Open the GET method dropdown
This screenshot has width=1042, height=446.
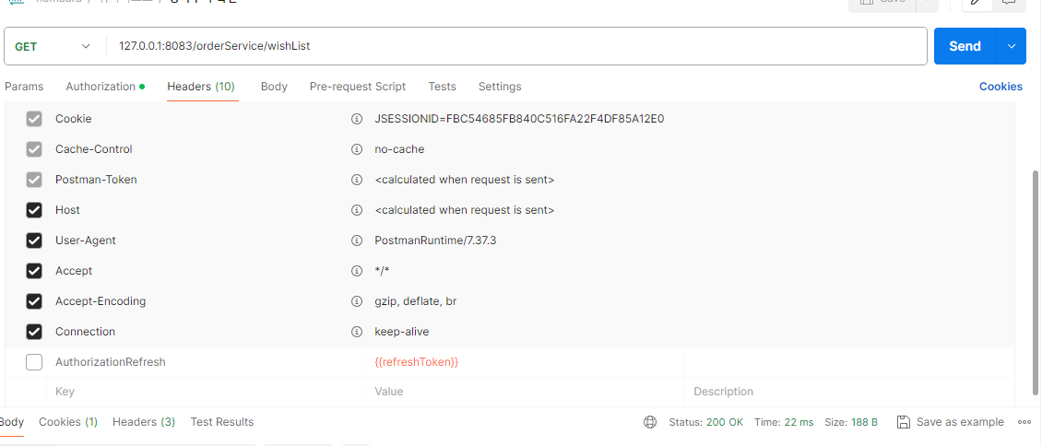[x=53, y=46]
